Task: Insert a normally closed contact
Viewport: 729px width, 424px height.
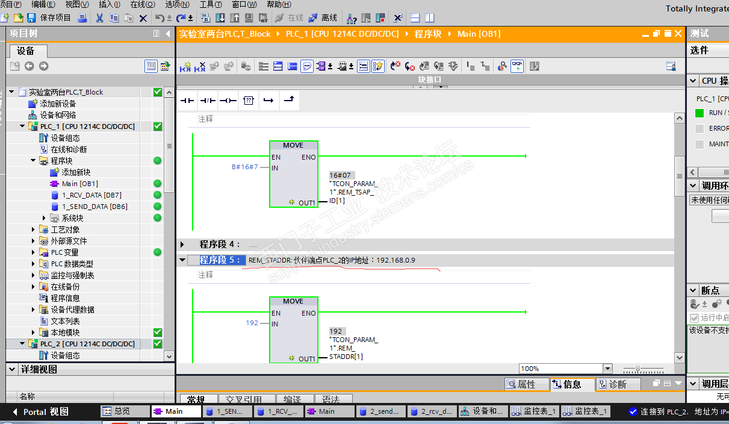Action: pyautogui.click(x=208, y=101)
